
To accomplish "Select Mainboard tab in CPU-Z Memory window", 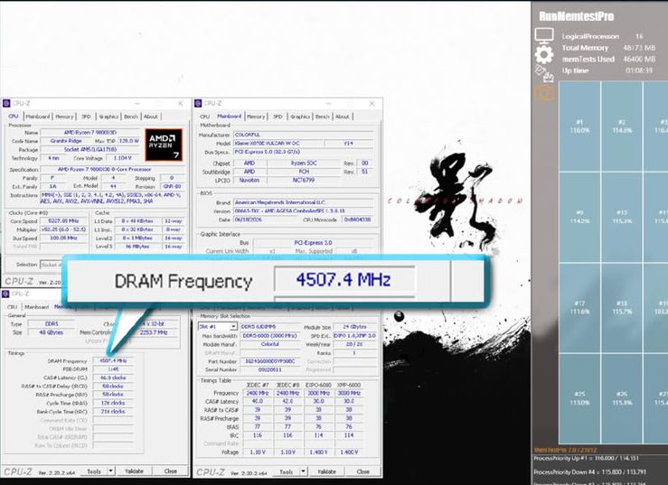I will [37, 306].
